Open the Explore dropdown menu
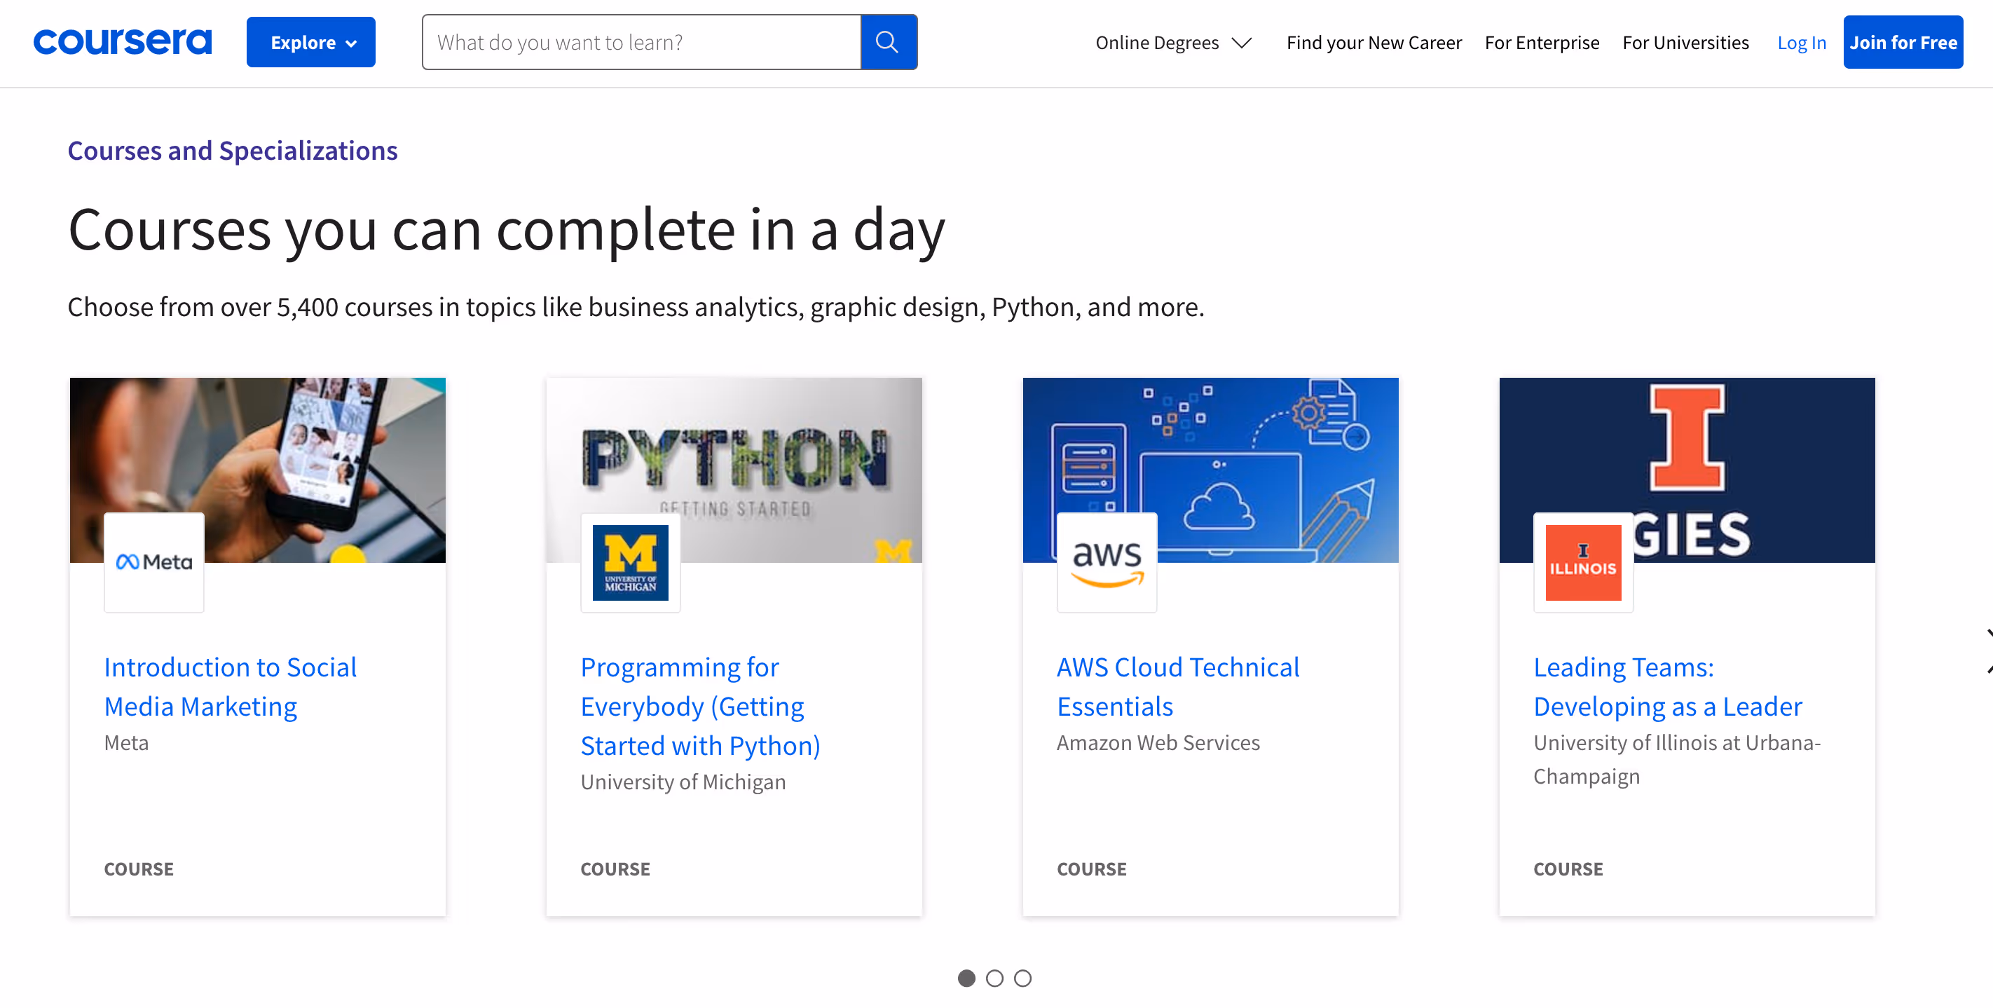The width and height of the screenshot is (1993, 1008). click(x=311, y=42)
